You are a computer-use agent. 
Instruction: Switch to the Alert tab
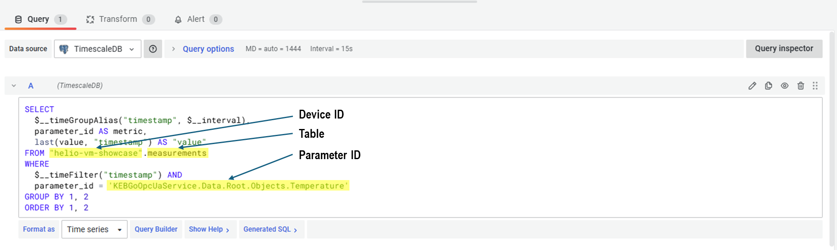tap(196, 19)
